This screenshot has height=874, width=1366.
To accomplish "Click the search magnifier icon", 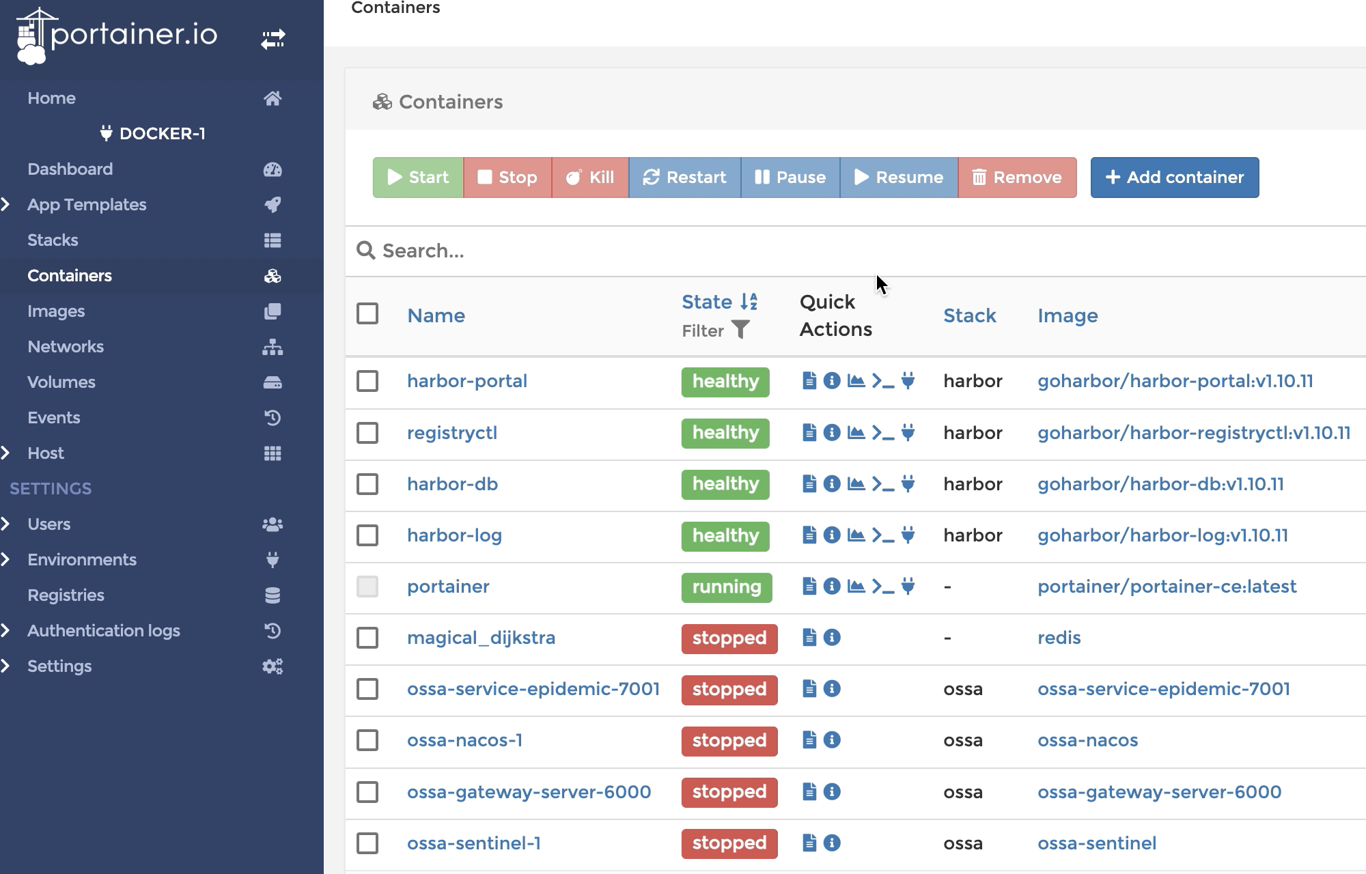I will (x=366, y=251).
